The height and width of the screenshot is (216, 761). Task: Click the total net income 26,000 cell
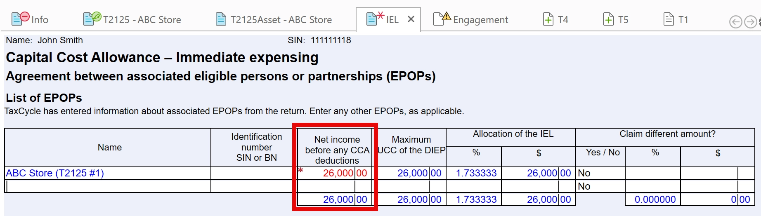[x=335, y=200]
